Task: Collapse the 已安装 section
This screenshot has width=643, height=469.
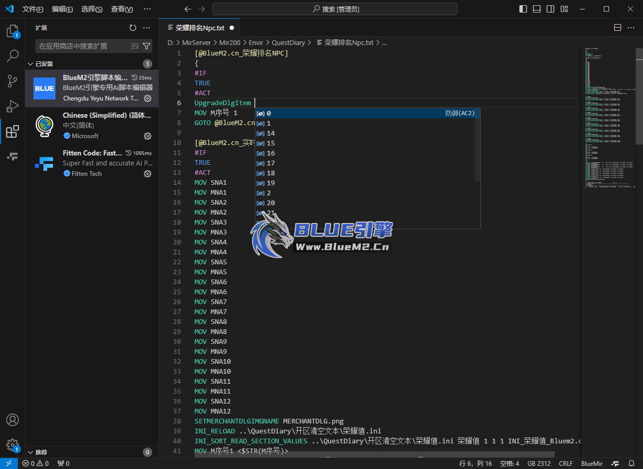Action: pos(92,64)
